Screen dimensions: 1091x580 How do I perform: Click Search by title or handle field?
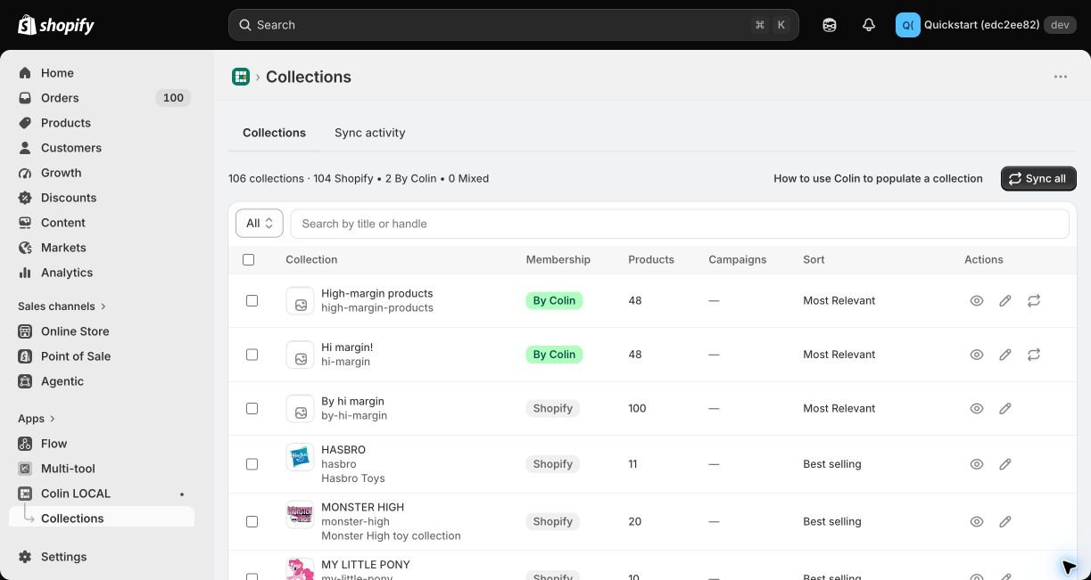tap(680, 224)
